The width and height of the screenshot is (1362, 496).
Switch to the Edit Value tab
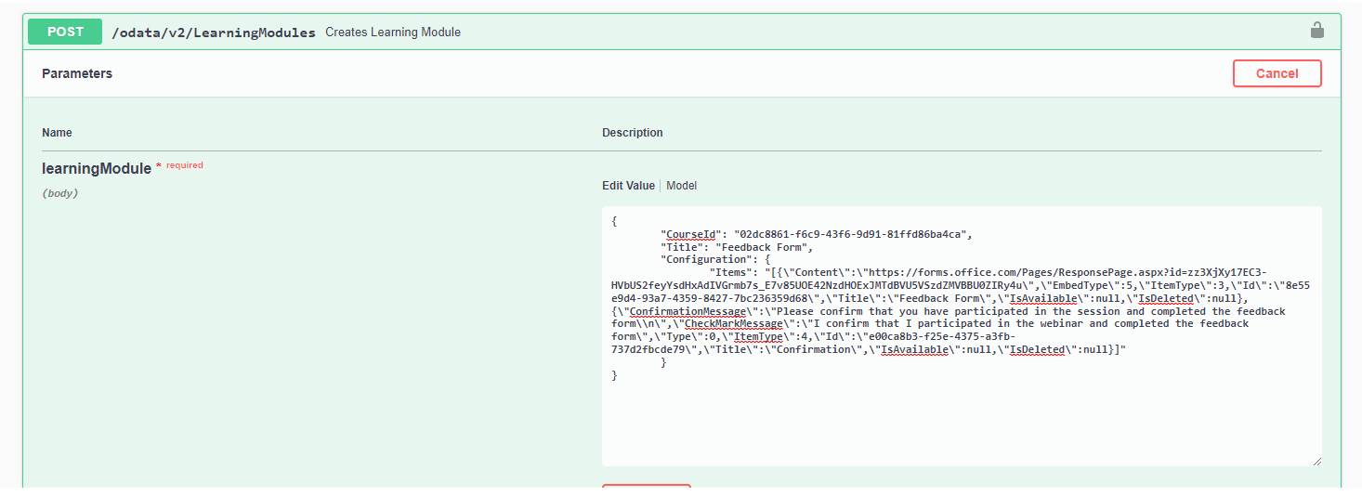coord(628,186)
